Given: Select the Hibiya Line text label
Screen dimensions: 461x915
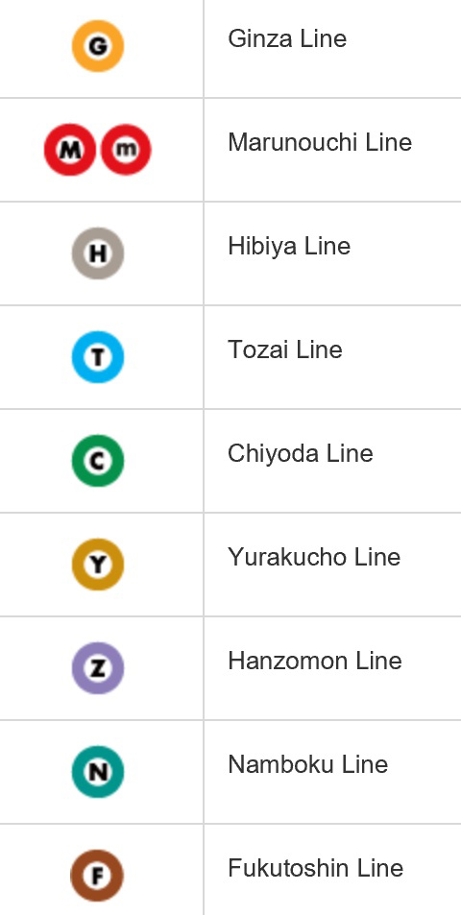Looking at the screenshot, I should click(x=289, y=246).
